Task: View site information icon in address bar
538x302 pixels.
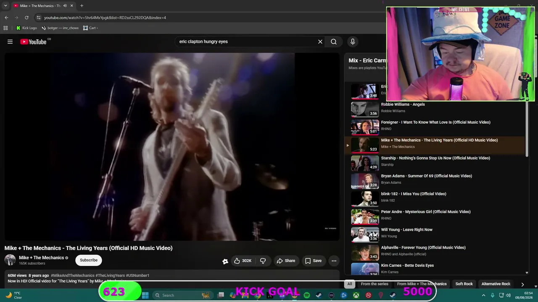Action: coord(39,18)
